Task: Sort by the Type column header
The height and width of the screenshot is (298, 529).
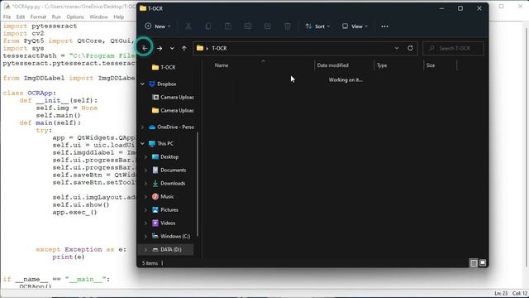Action: (x=382, y=65)
